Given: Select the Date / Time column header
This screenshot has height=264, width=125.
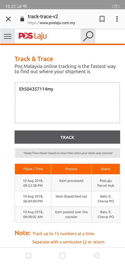Looking at the screenshot, I should (x=33, y=169).
